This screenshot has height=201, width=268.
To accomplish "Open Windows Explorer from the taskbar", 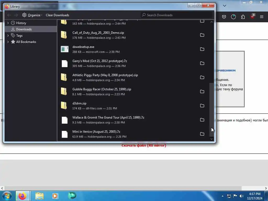I will pos(40,196).
